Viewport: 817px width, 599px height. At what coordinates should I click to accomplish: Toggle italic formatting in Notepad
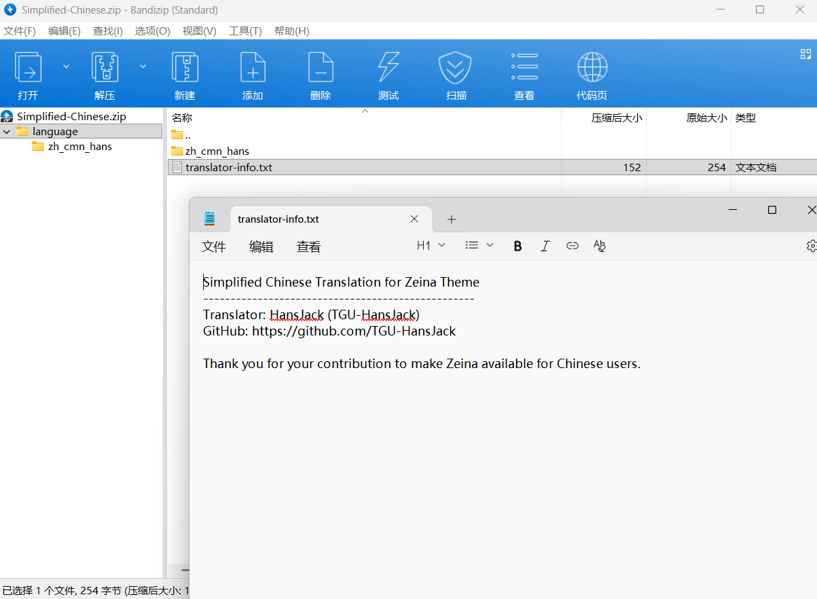click(545, 246)
